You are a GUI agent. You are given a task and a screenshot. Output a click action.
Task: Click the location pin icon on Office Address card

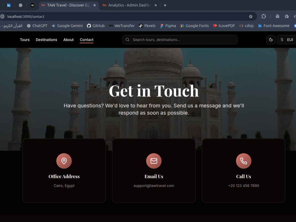point(64,161)
